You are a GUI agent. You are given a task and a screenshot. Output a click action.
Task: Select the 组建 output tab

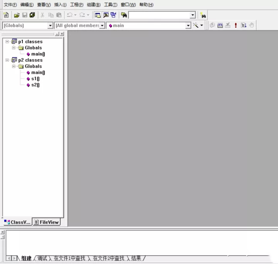(26, 258)
